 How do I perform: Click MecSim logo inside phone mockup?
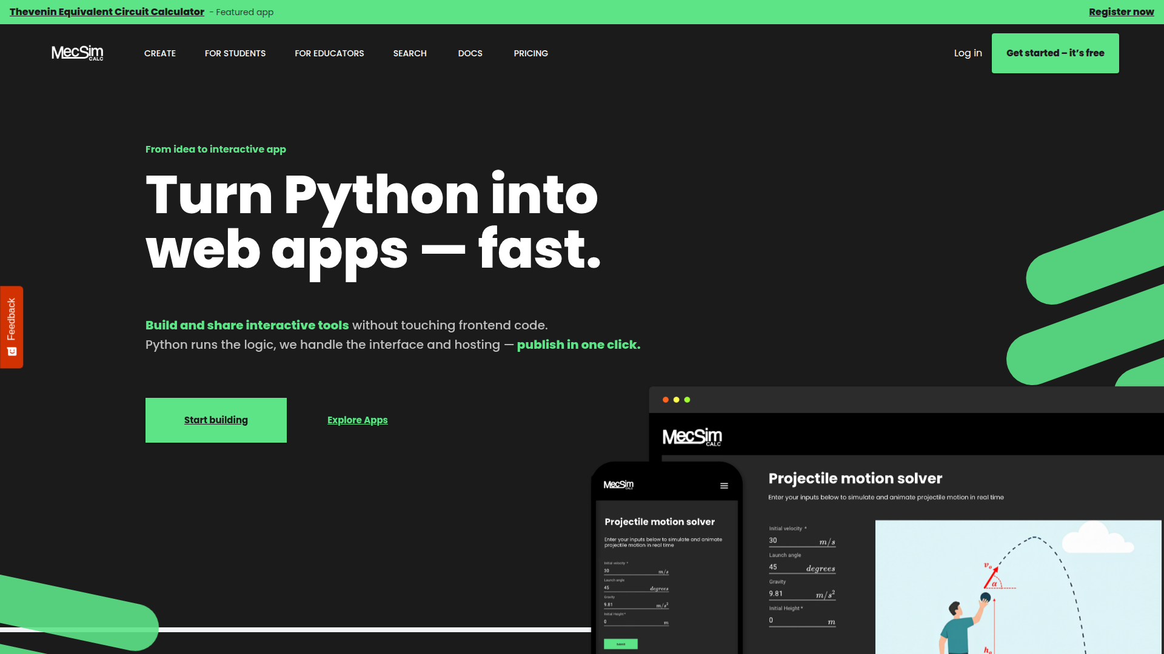pos(618,484)
